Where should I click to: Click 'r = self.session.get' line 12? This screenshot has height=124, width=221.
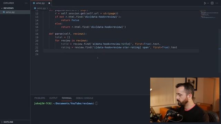point(87,13)
